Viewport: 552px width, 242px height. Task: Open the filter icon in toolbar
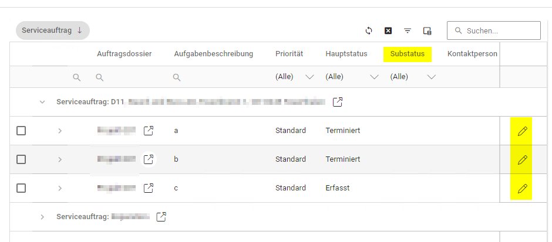pos(408,30)
